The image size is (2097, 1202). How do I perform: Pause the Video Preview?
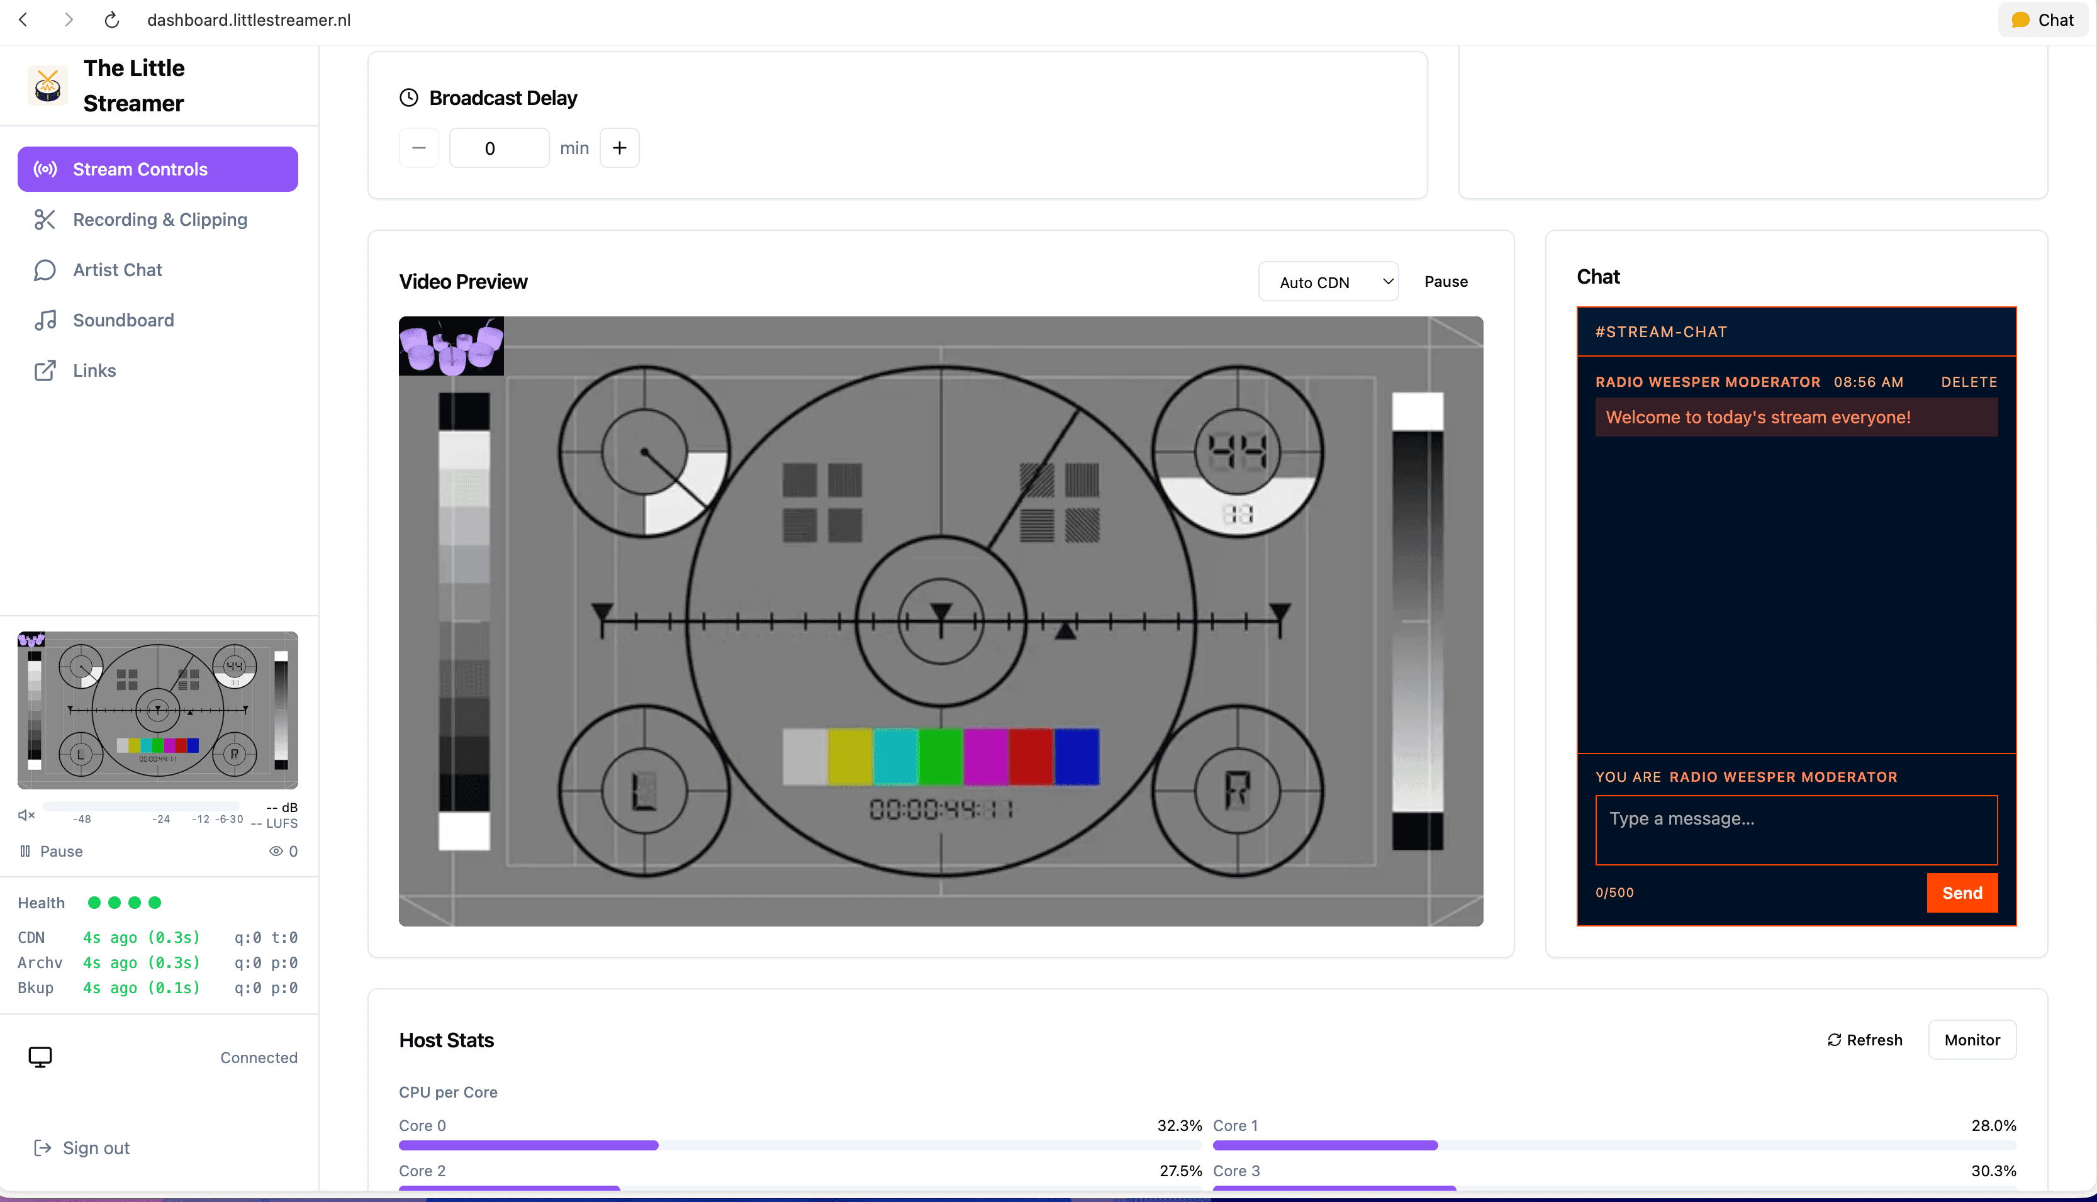(x=1446, y=282)
